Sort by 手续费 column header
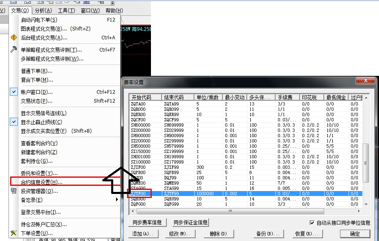Viewport: 379px width, 241px height. tap(287, 97)
